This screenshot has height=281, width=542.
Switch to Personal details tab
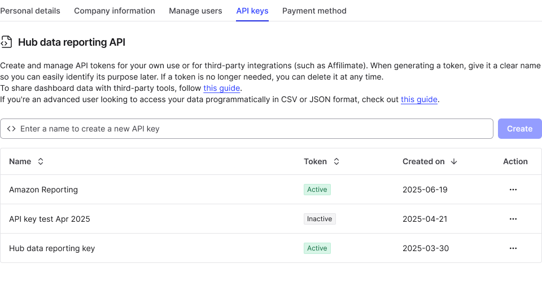click(x=30, y=11)
